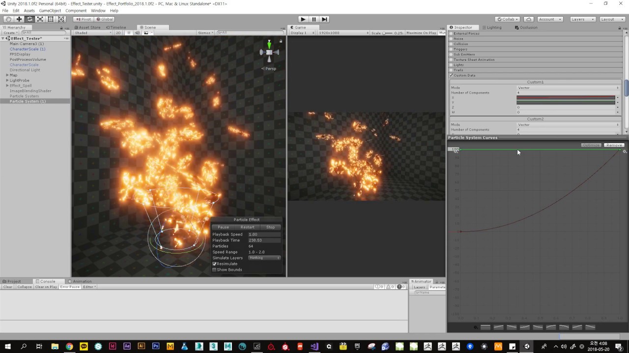Open the Shaded draw mode dropdown
Viewport: 629px width, 353px height.
pos(92,33)
